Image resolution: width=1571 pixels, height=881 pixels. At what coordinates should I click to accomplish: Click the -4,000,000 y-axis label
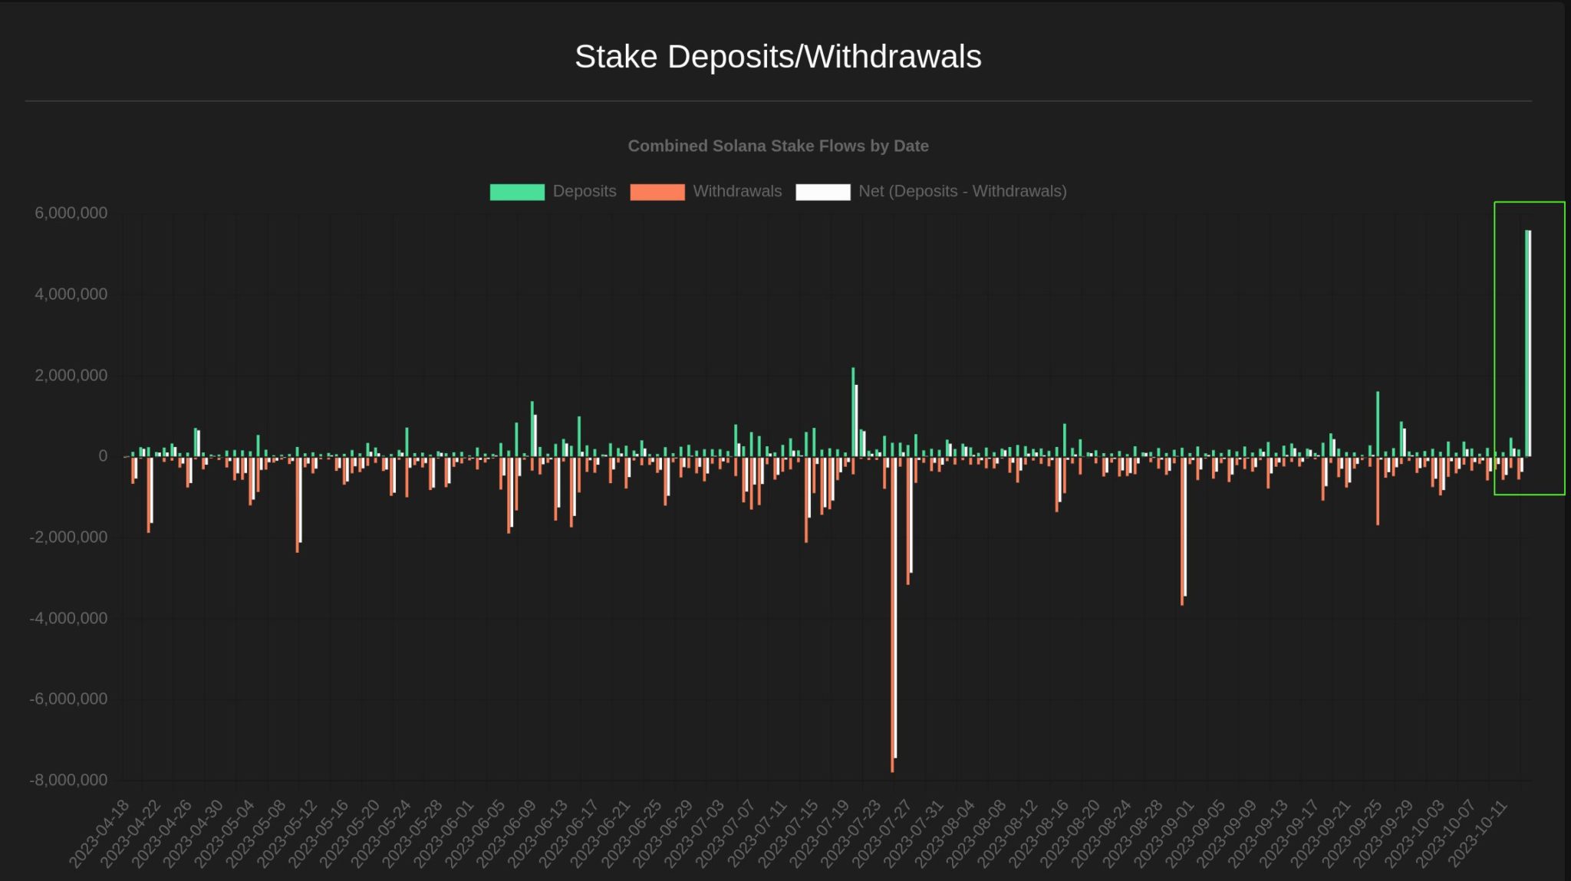68,619
